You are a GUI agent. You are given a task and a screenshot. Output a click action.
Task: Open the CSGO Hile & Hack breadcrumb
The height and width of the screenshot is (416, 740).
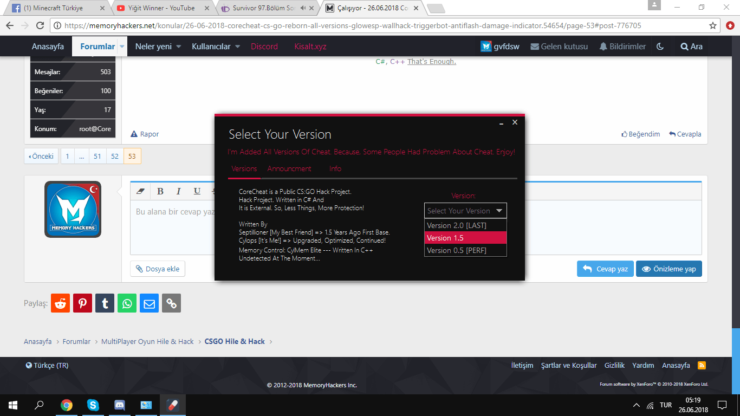[235, 341]
